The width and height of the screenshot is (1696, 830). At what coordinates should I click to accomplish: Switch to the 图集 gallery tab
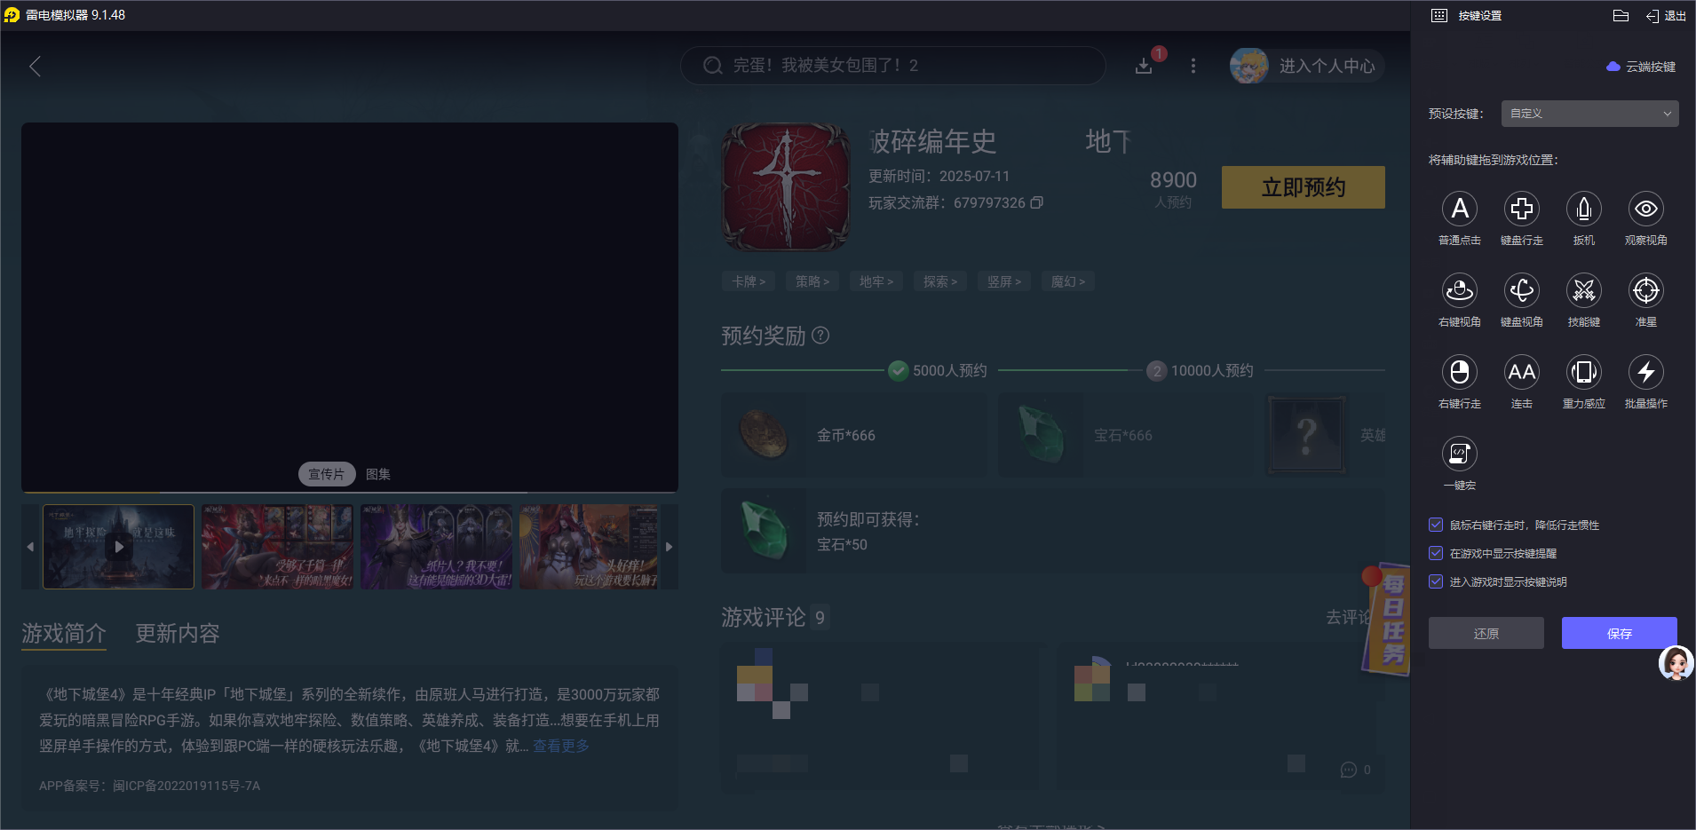pos(378,473)
